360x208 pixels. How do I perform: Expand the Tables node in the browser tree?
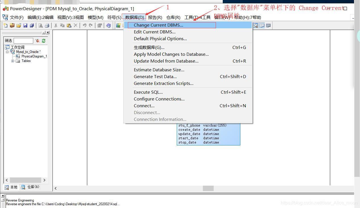tap(13, 61)
